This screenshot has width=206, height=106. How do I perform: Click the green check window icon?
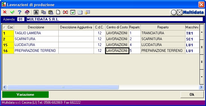(73, 12)
